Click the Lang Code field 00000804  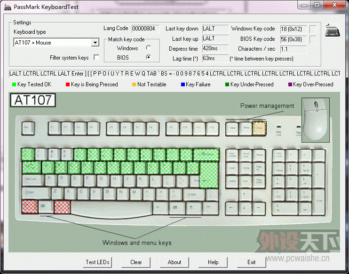[x=145, y=29]
